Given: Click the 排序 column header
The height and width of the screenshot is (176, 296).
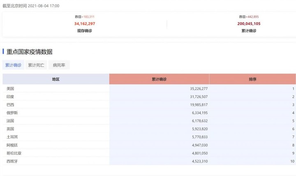Looking at the screenshot, I should click(252, 79).
